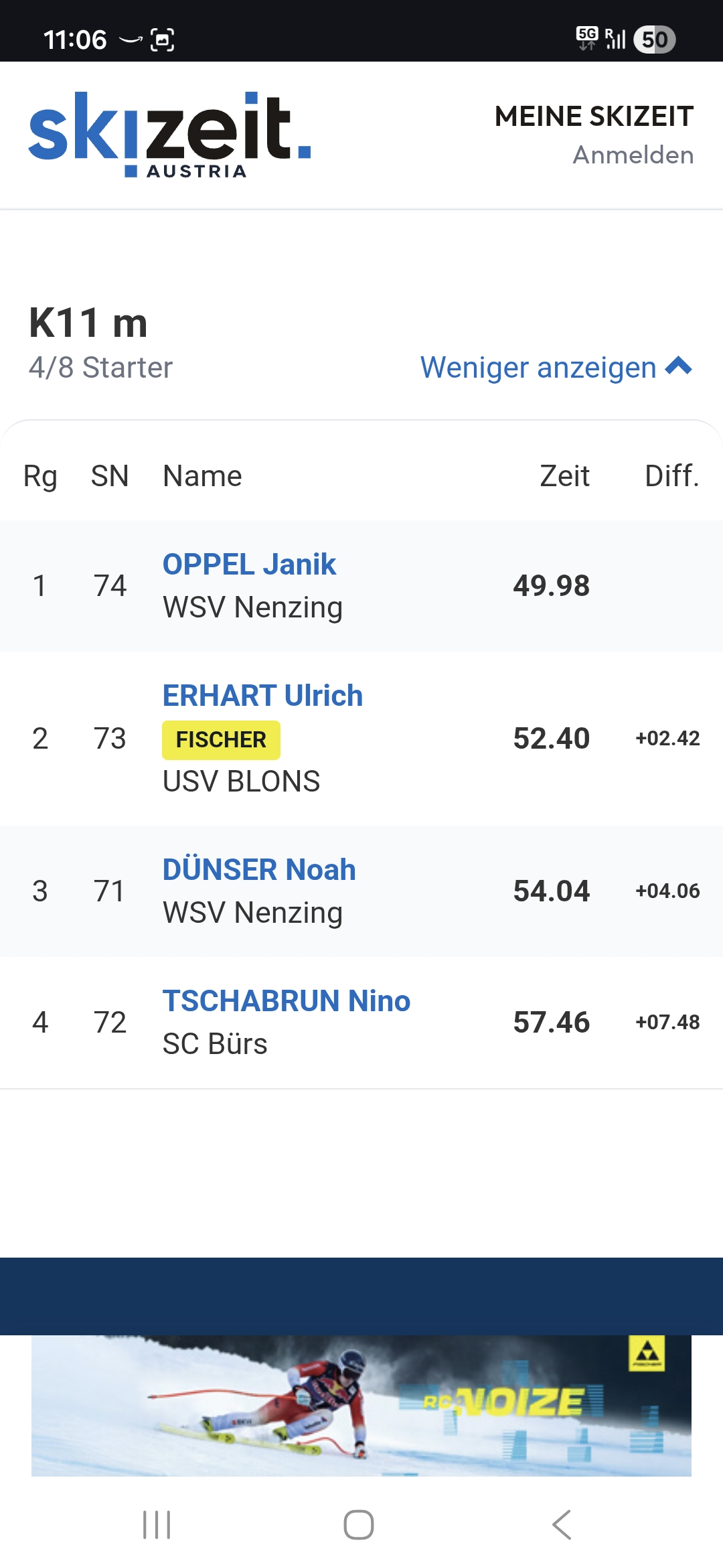Tap the 5G network status icon
723x1567 pixels.
(x=587, y=38)
